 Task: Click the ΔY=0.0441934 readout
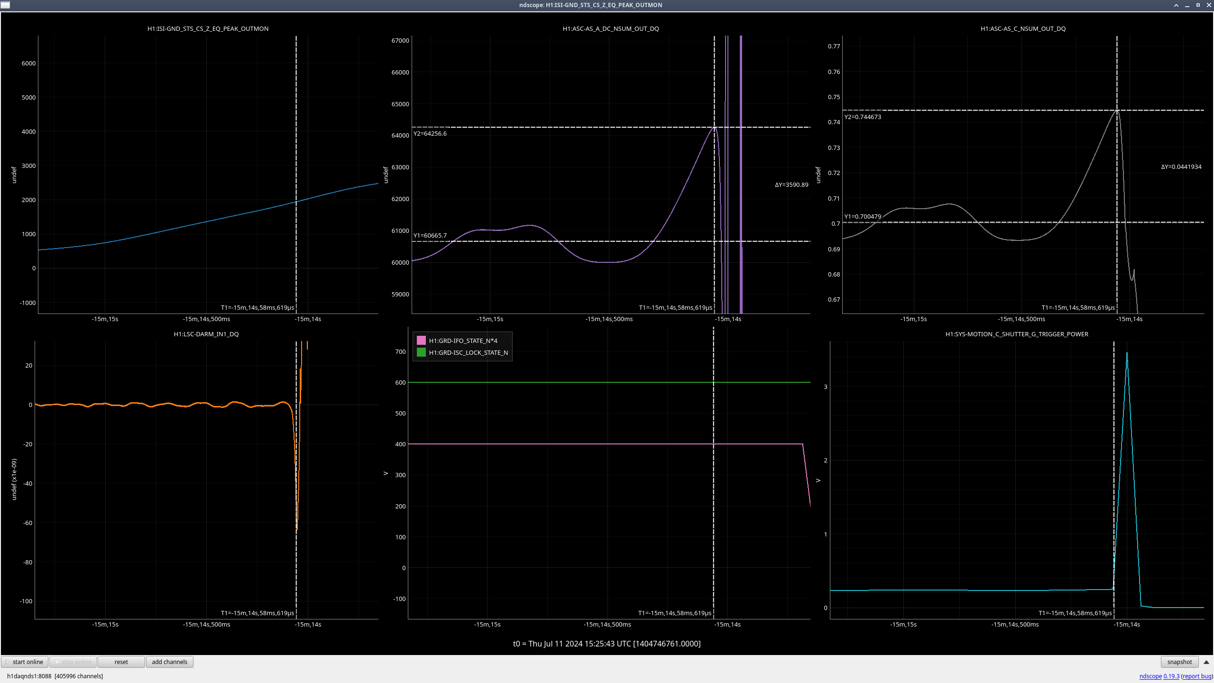pyautogui.click(x=1181, y=166)
